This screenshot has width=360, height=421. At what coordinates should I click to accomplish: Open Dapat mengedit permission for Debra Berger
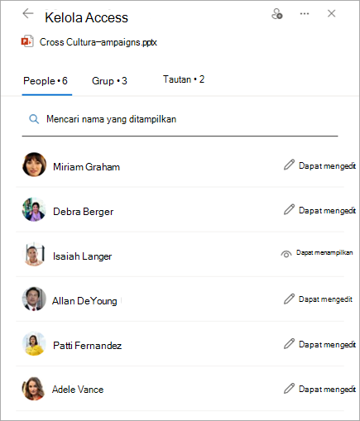click(x=327, y=211)
